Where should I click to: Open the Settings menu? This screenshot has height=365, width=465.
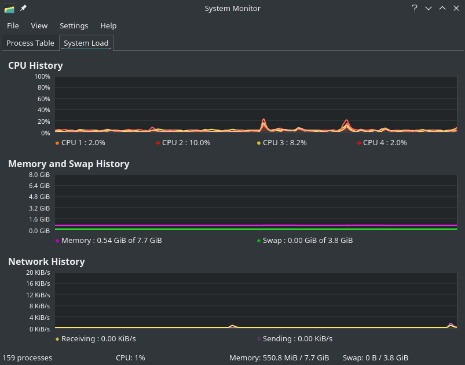click(x=74, y=25)
